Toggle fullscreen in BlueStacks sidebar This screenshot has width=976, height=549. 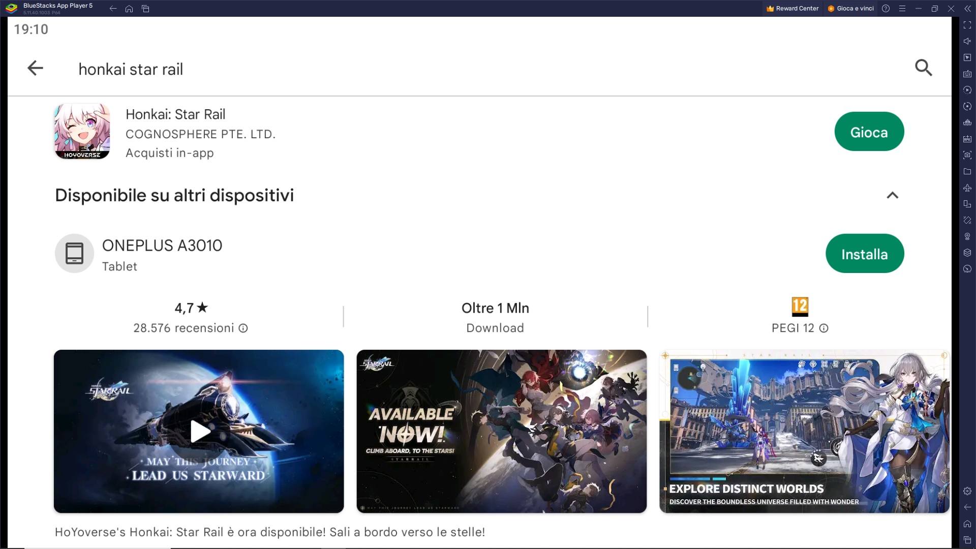click(x=967, y=25)
